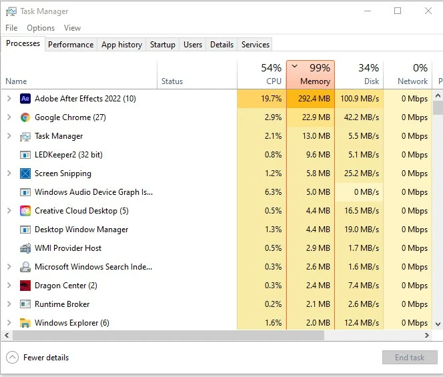Expand the Adobe After Effects 2022 group
This screenshot has height=377, width=443.
[9, 98]
